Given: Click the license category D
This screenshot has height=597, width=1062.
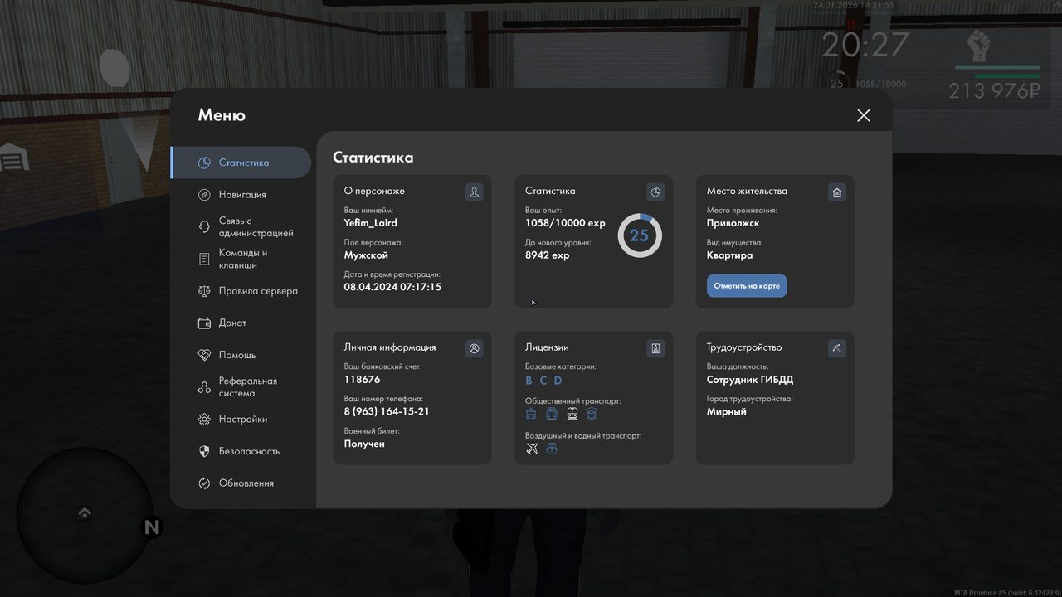Looking at the screenshot, I should (558, 381).
